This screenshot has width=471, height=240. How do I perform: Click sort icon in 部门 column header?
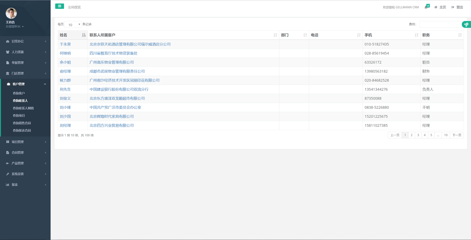pyautogui.click(x=305, y=35)
